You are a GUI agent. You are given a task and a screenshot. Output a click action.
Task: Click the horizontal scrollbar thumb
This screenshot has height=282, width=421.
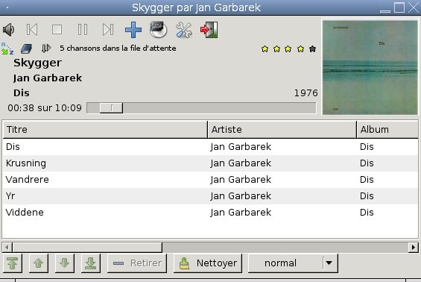[87, 247]
